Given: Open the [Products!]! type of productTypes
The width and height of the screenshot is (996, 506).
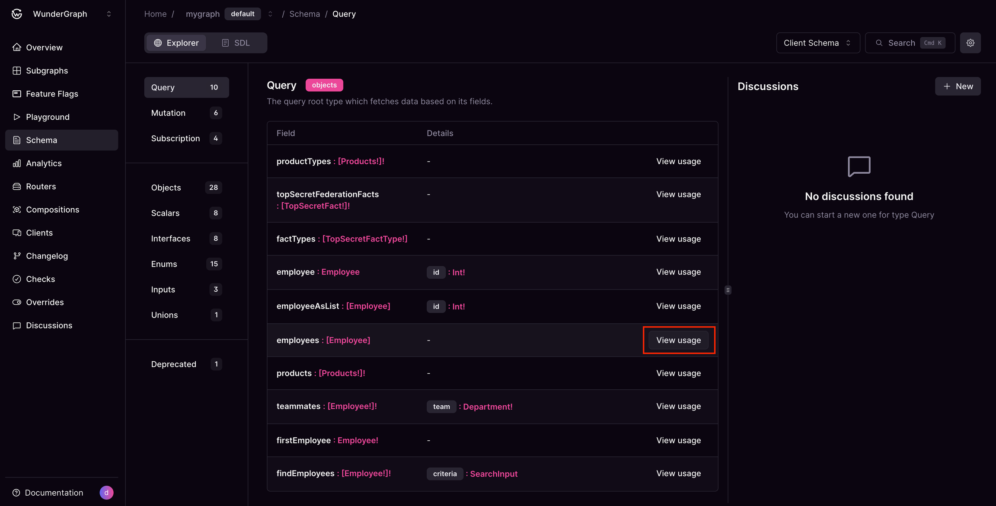Looking at the screenshot, I should tap(361, 161).
